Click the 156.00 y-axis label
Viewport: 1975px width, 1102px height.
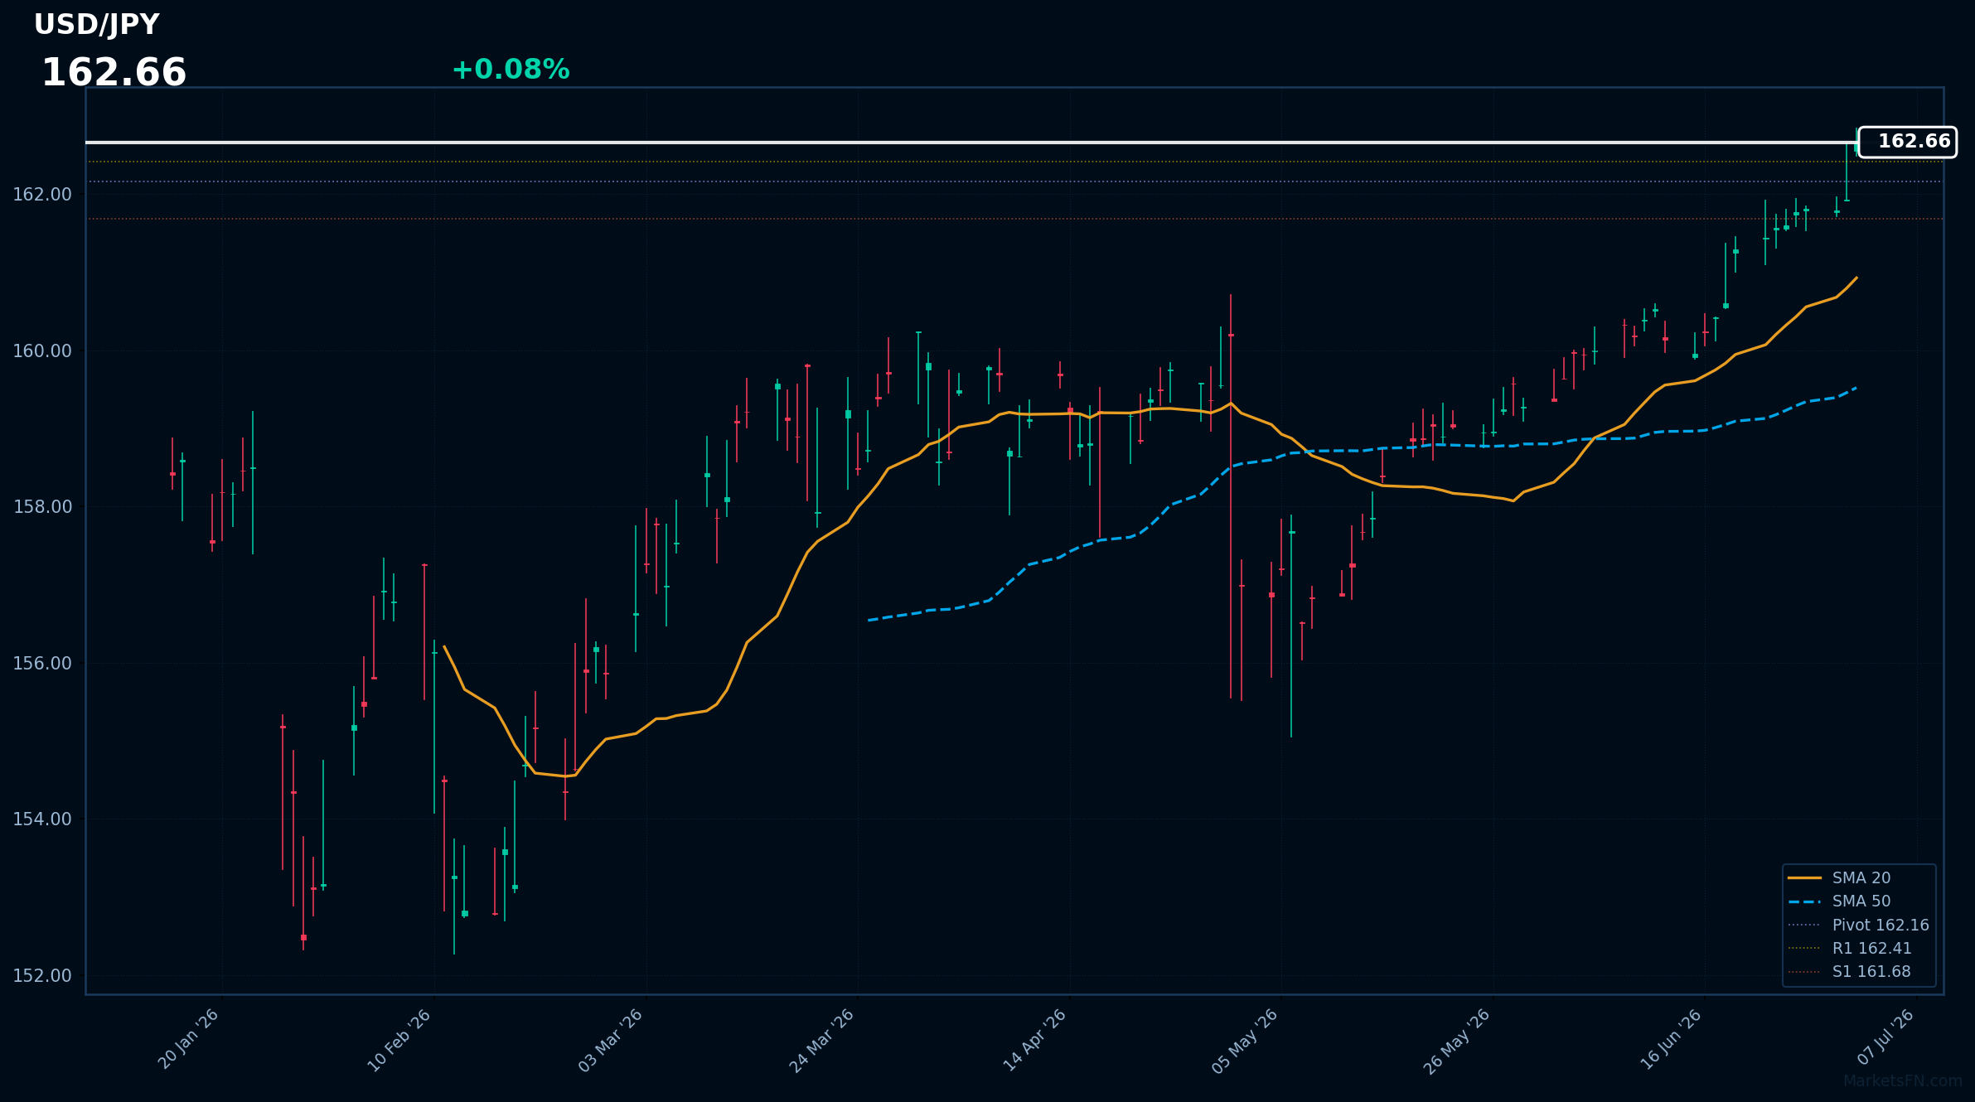tap(42, 664)
